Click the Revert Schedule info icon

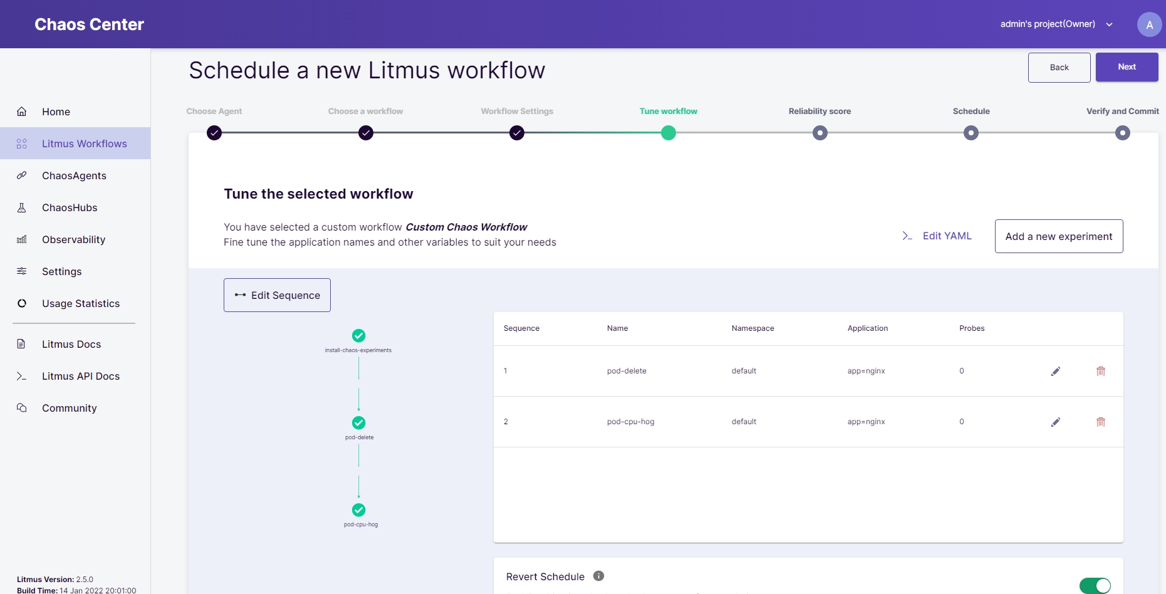click(x=598, y=576)
